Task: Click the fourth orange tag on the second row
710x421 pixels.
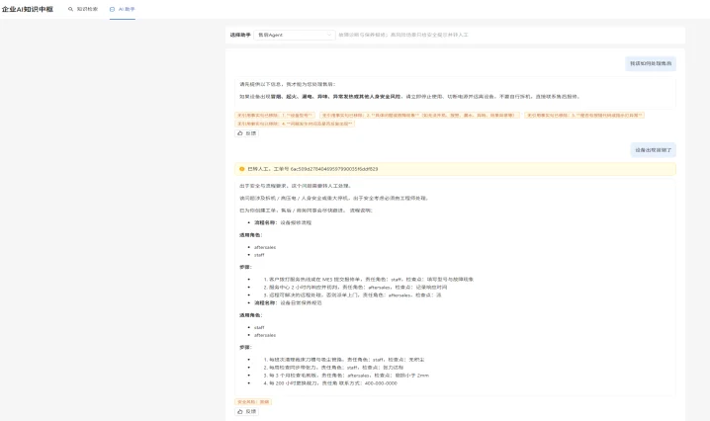Action: [x=295, y=124]
